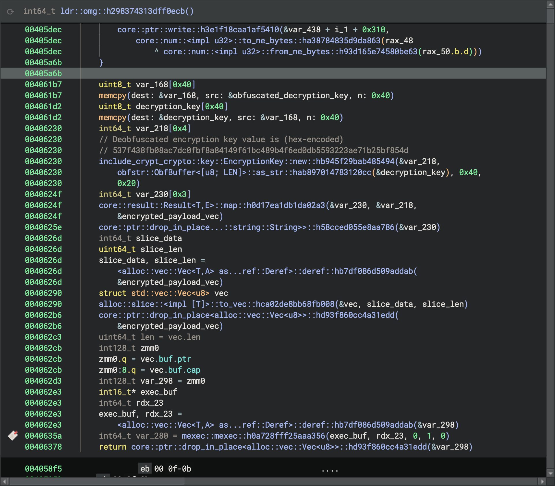Open the mexec::mexec function call
The height and width of the screenshot is (486, 555).
click(254, 436)
